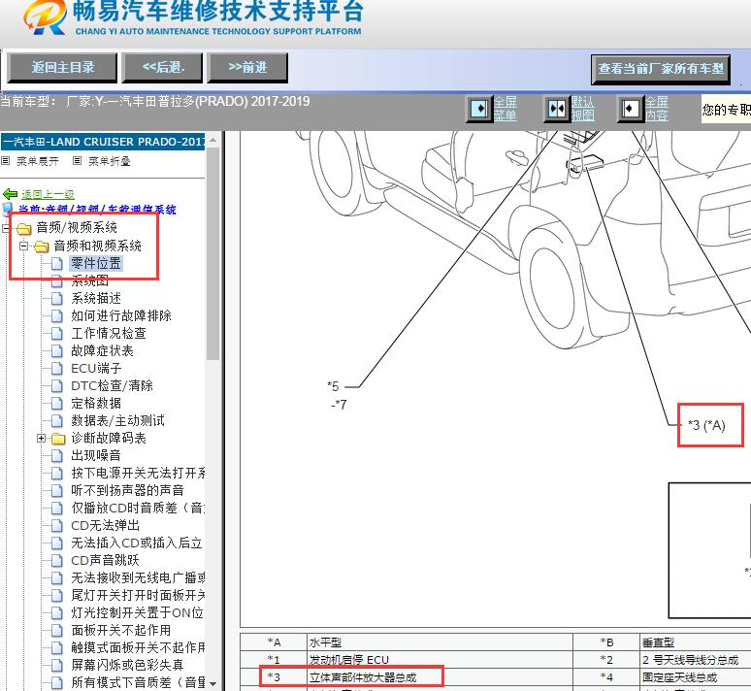Open the 零件位置 tree page
The width and height of the screenshot is (751, 691).
click(96, 263)
